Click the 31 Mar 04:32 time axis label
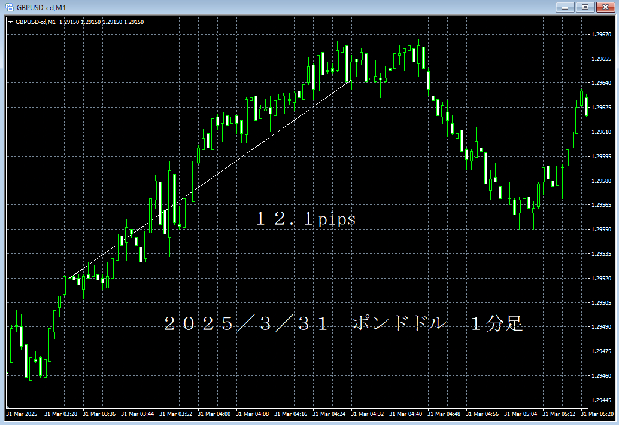Viewport: 619px width, 425px height. (367, 414)
